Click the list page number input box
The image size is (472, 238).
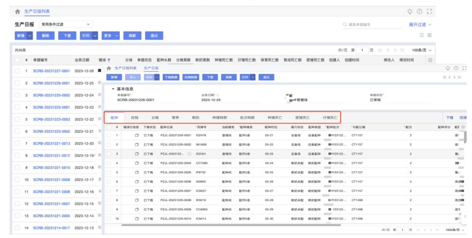[x=362, y=50]
